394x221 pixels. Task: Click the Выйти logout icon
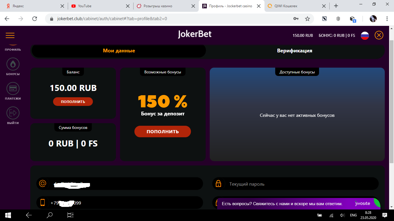pyautogui.click(x=13, y=113)
